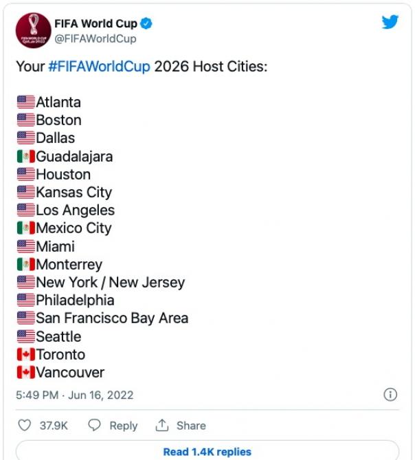The height and width of the screenshot is (460, 415).
Task: Click the Canada flag beside Vancouver
Action: 25,373
